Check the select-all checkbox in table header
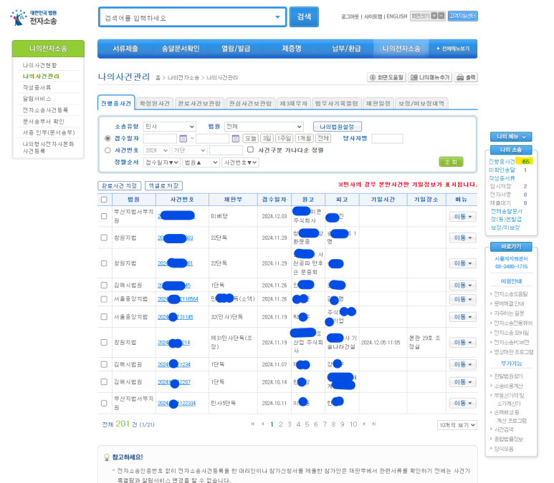Screen dimensions: 554x483 click(105, 199)
